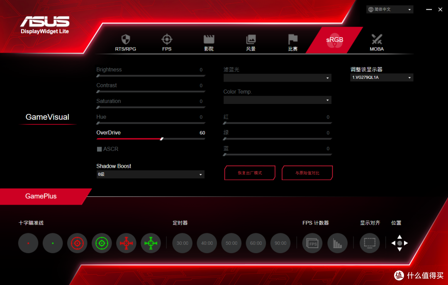The image size is (448, 285).
Task: Start the 30:00 timer
Action: click(x=182, y=243)
